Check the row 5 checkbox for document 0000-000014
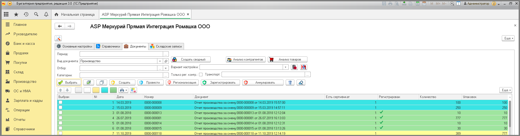This screenshot has width=520, height=136. click(60, 123)
